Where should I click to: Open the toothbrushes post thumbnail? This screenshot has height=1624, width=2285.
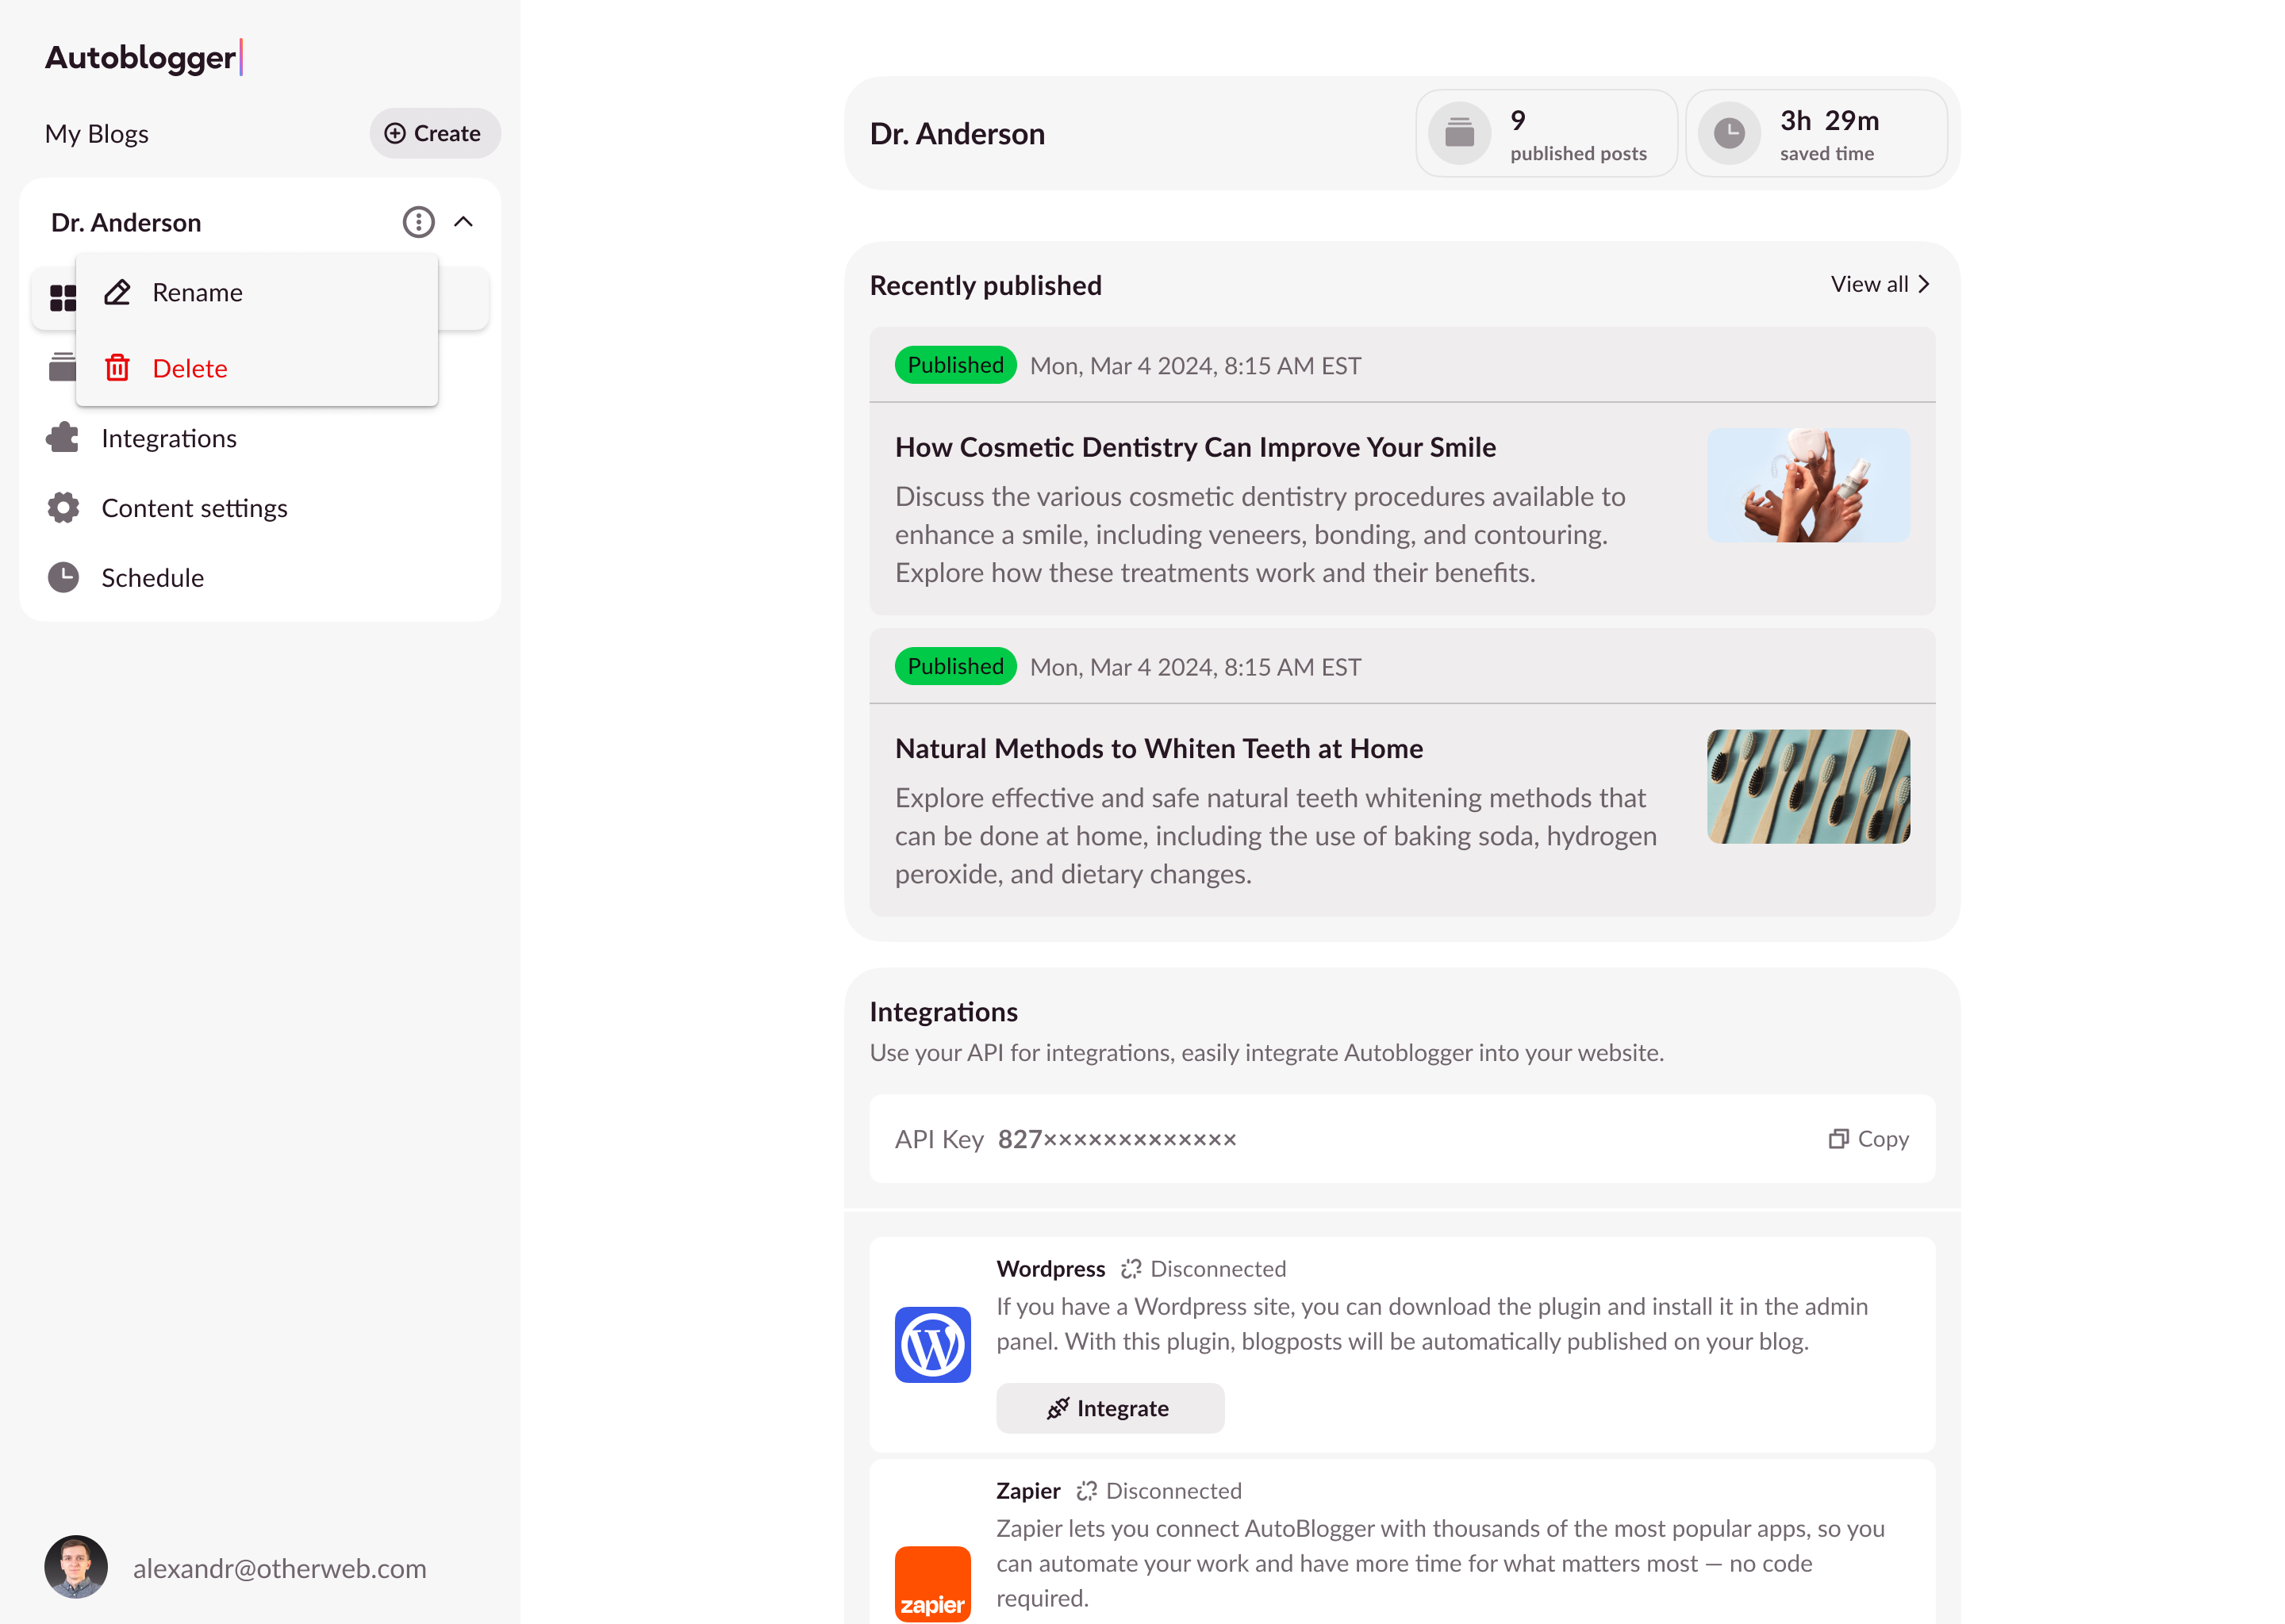pos(1808,786)
